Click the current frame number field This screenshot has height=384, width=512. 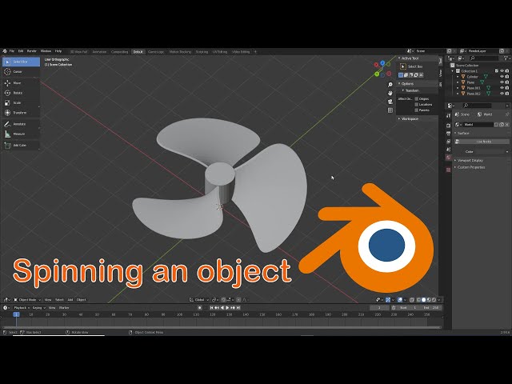(x=379, y=307)
